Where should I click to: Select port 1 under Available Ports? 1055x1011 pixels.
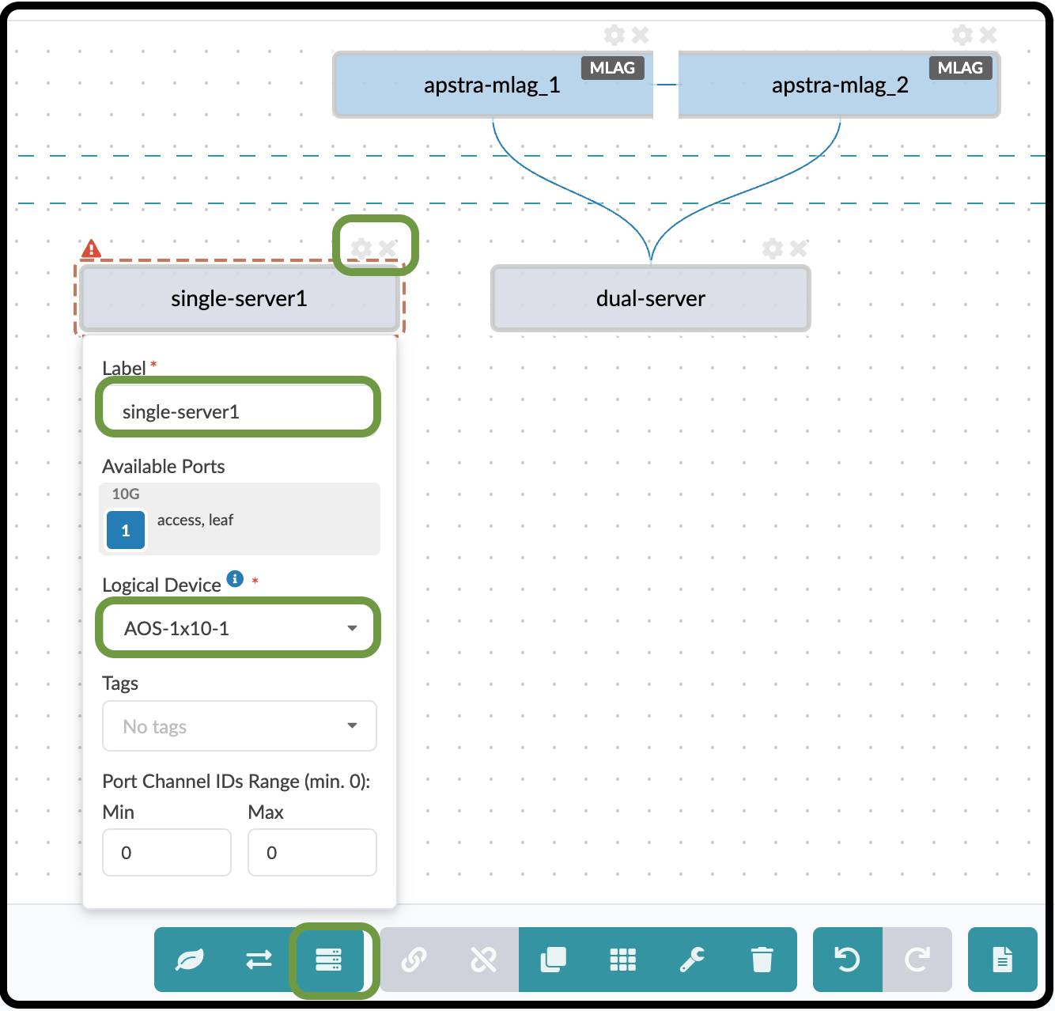point(126,530)
